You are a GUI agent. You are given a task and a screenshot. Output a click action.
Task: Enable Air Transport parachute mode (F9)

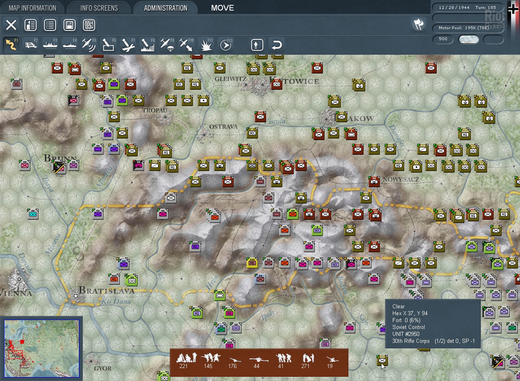coord(167,45)
